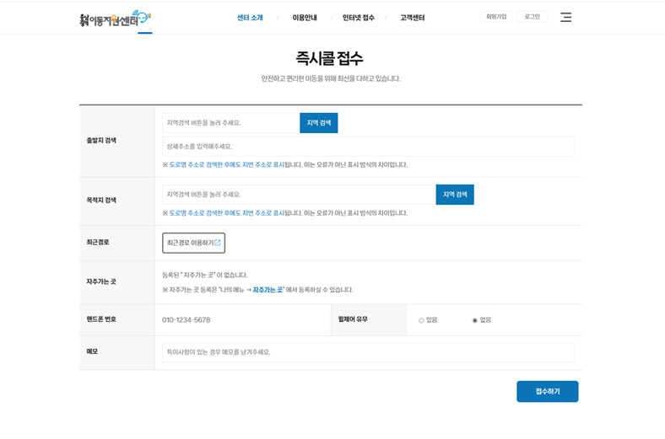Focus the 상세주소 detail address field
The image size is (665, 439).
368,147
